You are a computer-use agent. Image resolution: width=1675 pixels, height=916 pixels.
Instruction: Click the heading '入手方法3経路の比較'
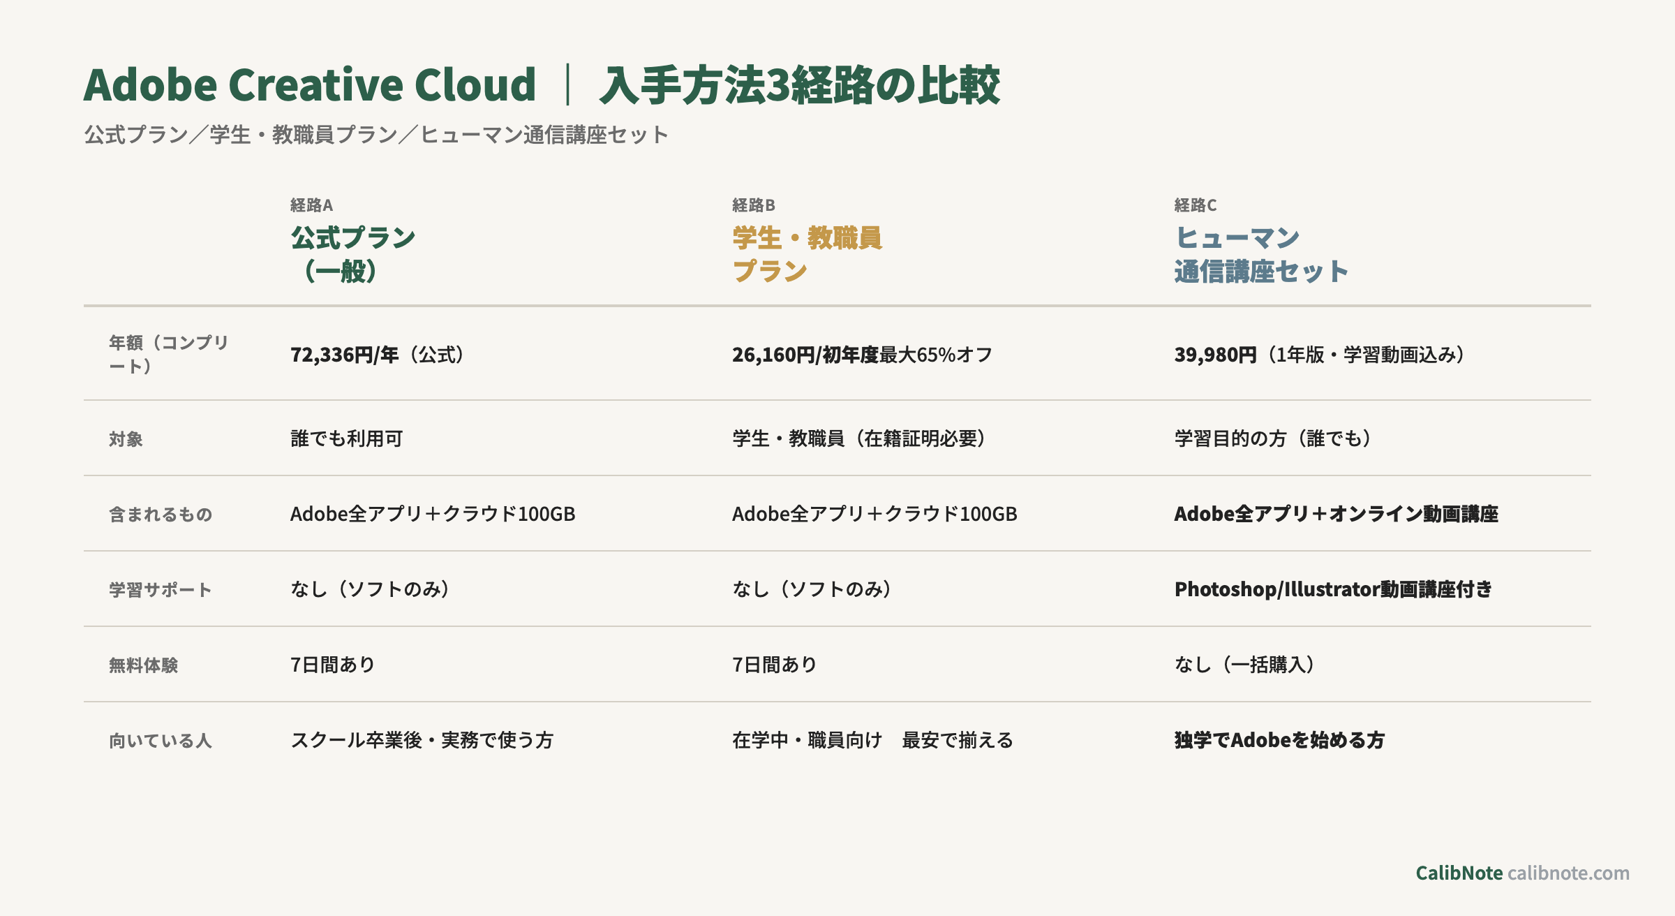pos(800,85)
